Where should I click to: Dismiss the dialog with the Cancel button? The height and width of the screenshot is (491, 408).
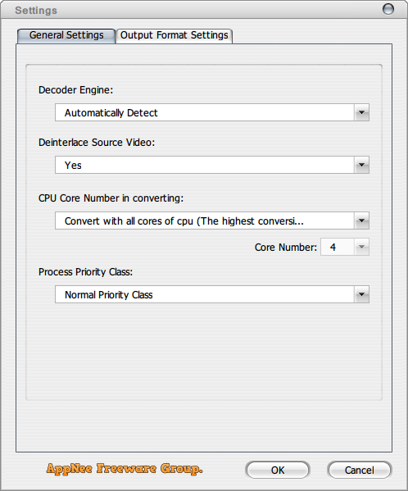tap(359, 470)
